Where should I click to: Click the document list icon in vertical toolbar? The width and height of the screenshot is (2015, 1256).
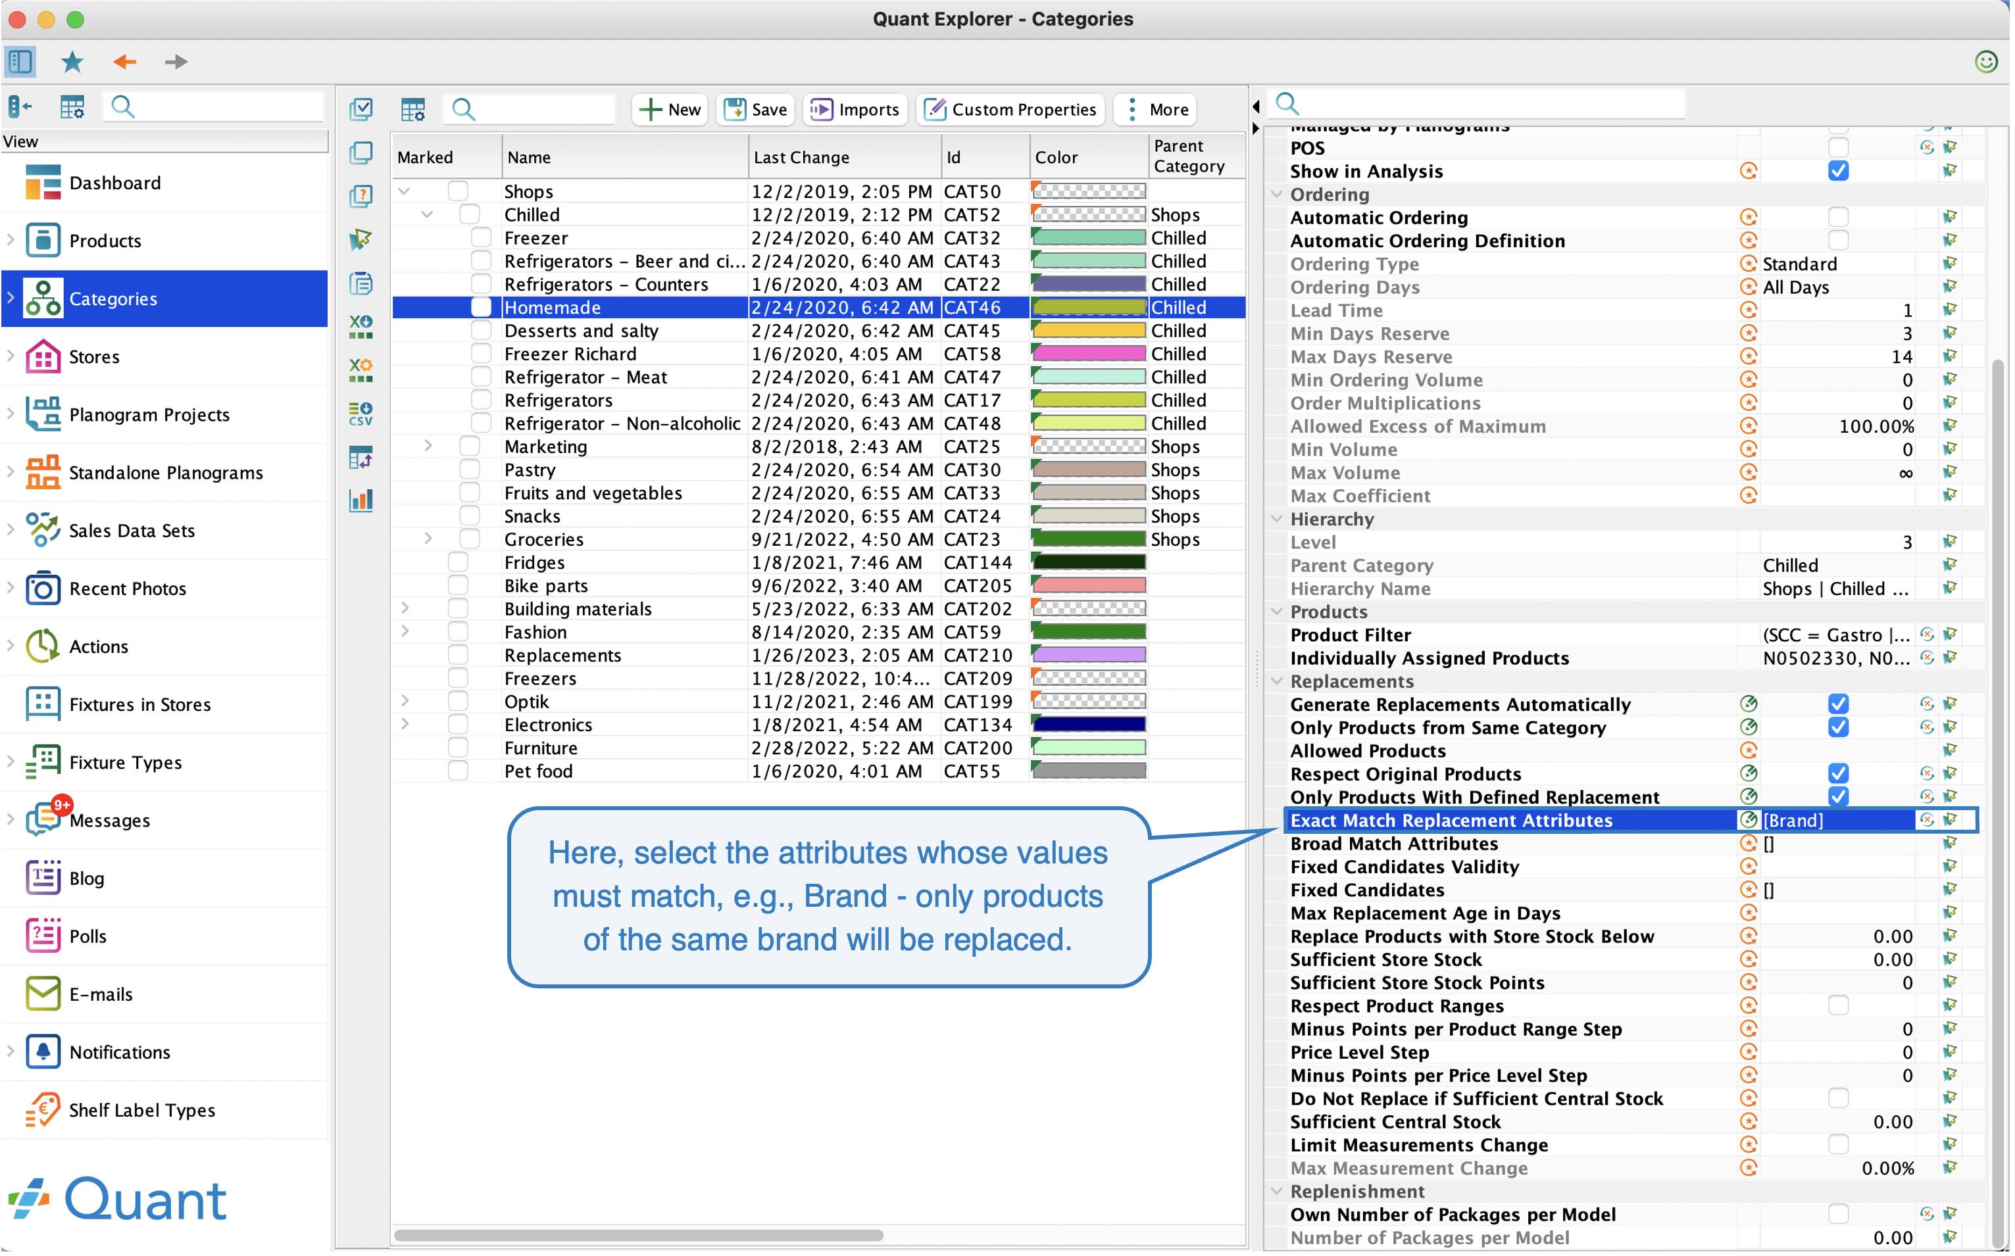tap(361, 283)
